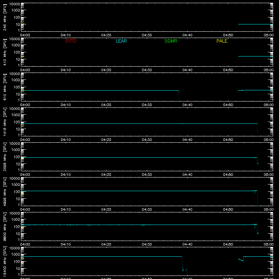Viewport: 279px width, 279px height.
Task: Click the 1000 tick value on 610 MHz axis
Action: click(16, 80)
